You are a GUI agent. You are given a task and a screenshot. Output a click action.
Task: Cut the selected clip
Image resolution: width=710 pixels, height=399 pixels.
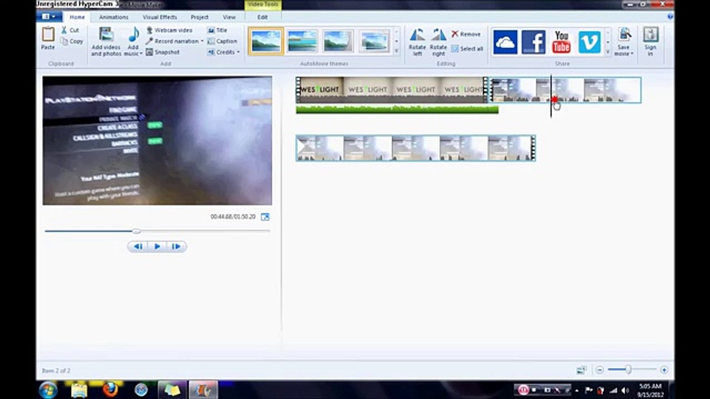click(x=70, y=30)
